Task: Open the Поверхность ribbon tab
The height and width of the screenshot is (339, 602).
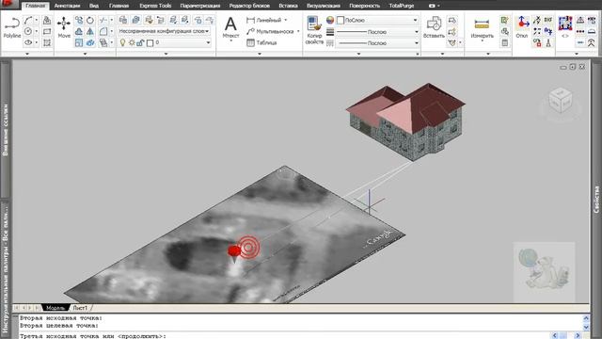Action: pyautogui.click(x=365, y=6)
